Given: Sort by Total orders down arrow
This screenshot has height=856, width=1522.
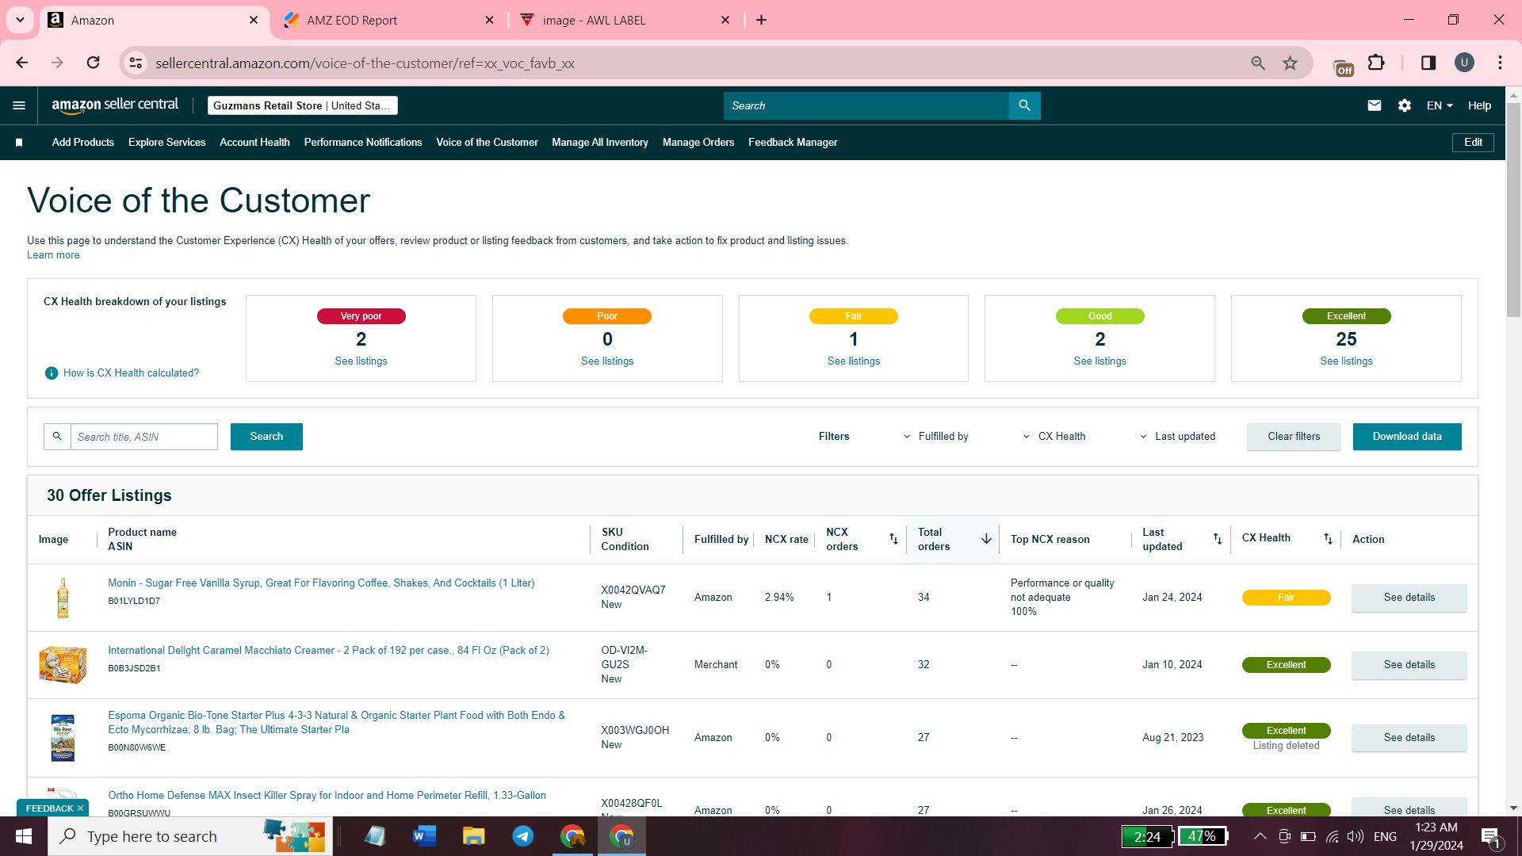Looking at the screenshot, I should pyautogui.click(x=986, y=539).
